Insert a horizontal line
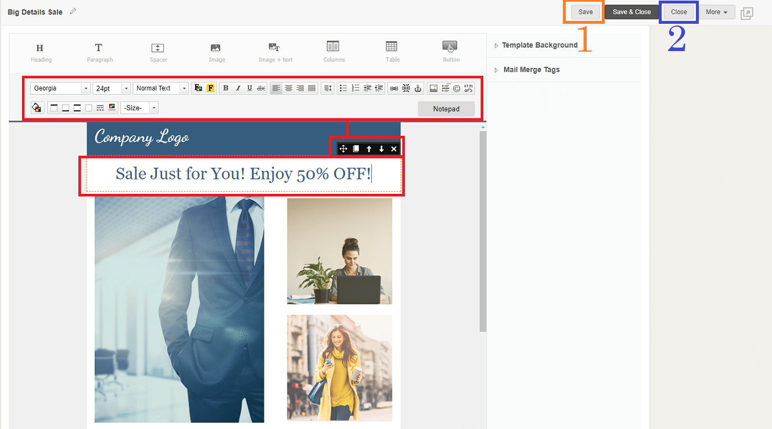The width and height of the screenshot is (772, 429). pos(446,88)
